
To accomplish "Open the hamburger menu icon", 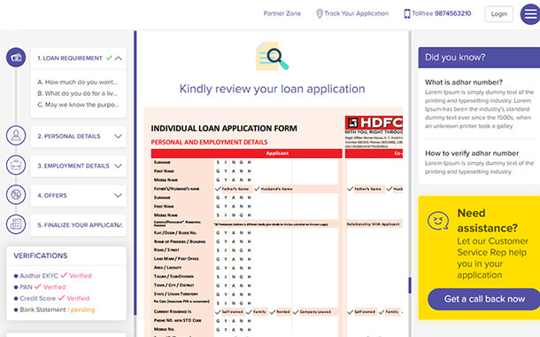I will [x=530, y=14].
